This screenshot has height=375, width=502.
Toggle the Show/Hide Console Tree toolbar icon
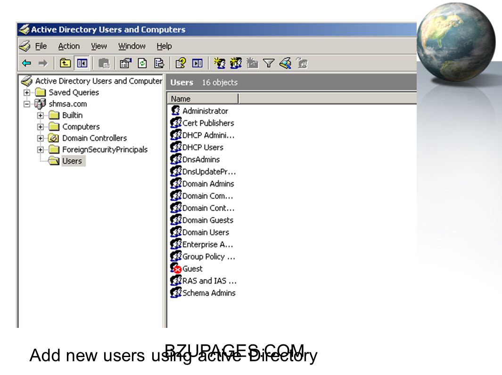pyautogui.click(x=82, y=63)
